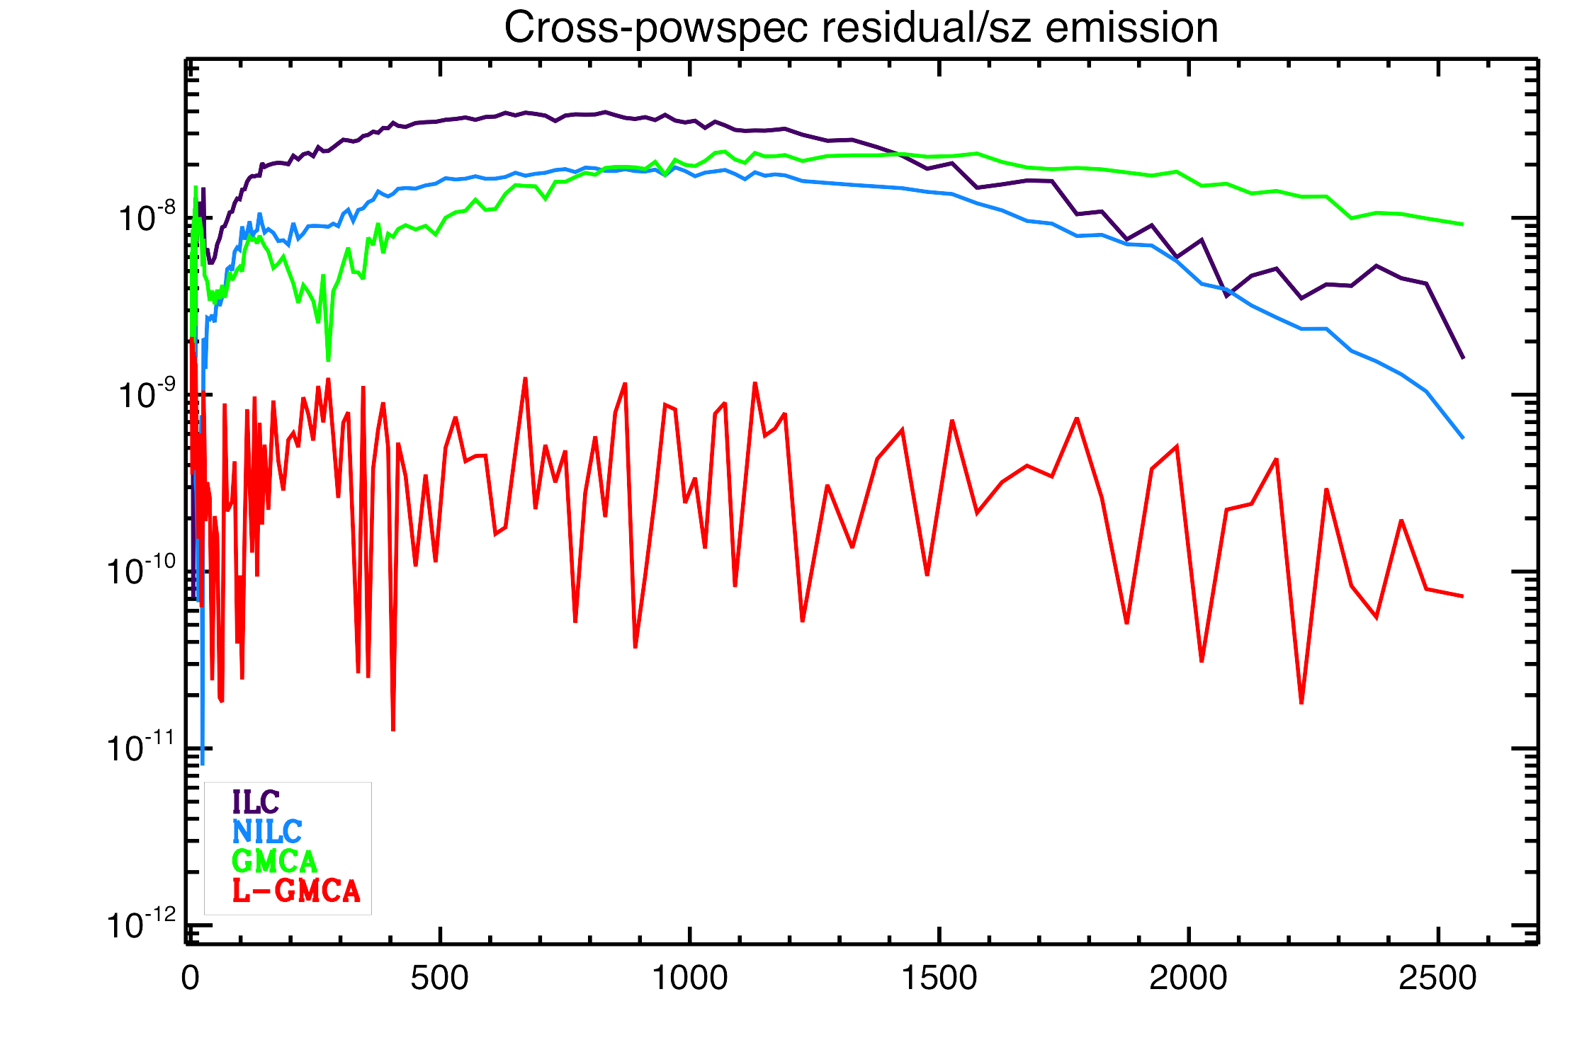The width and height of the screenshot is (1594, 1062).
Task: Click the GMCA legend label
Action: 275,861
